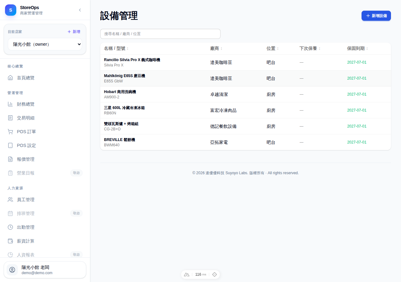Sort by 下次保養 column header

pyautogui.click(x=310, y=49)
